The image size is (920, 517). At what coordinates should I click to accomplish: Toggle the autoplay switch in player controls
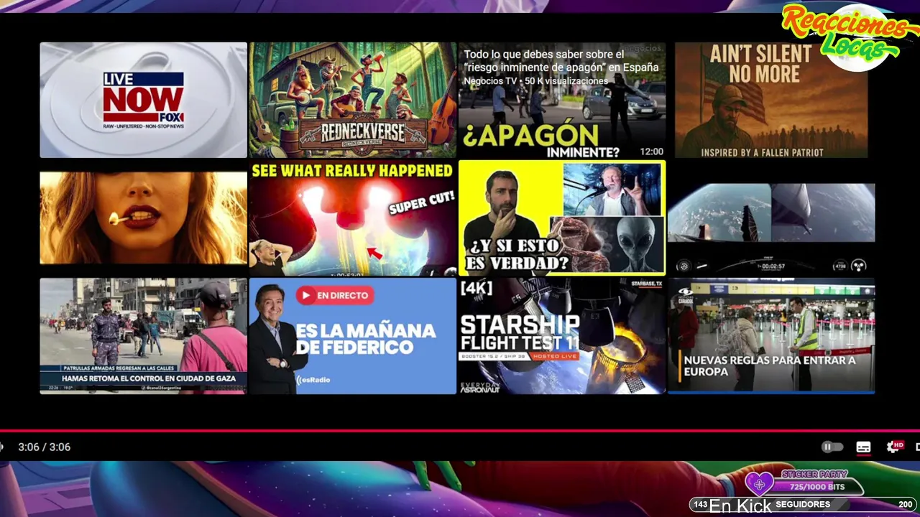(x=832, y=447)
